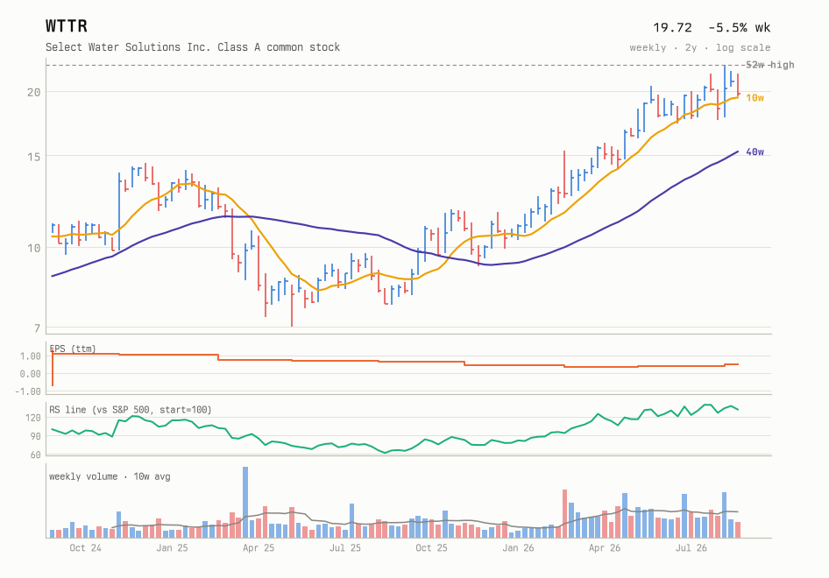Image resolution: width=829 pixels, height=578 pixels.
Task: Click the price axis label 10
Action: click(x=34, y=248)
